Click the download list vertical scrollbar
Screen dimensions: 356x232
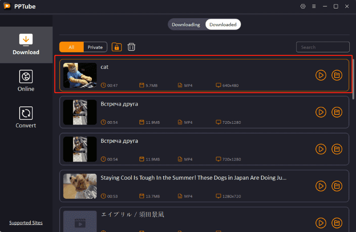point(353,79)
